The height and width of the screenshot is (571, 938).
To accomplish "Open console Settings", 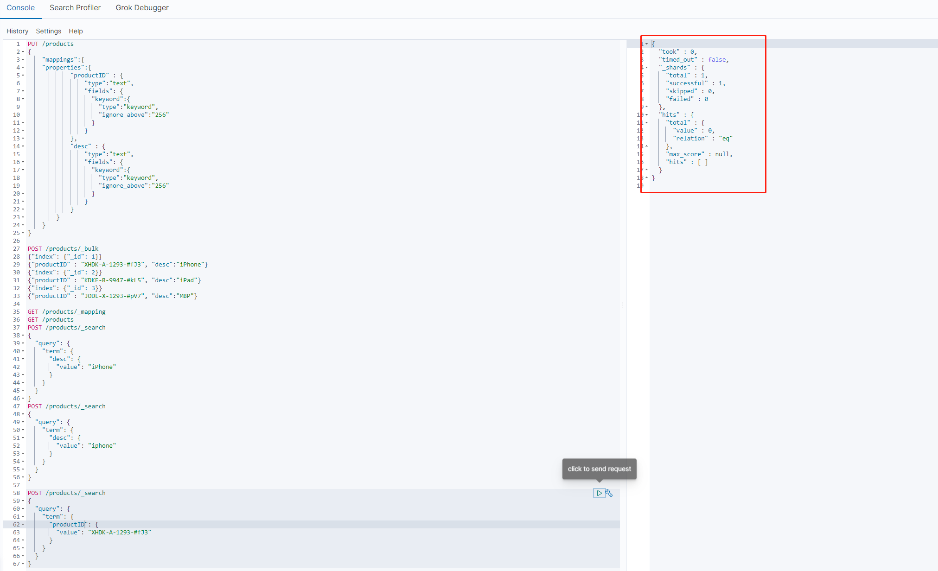I will click(x=48, y=31).
